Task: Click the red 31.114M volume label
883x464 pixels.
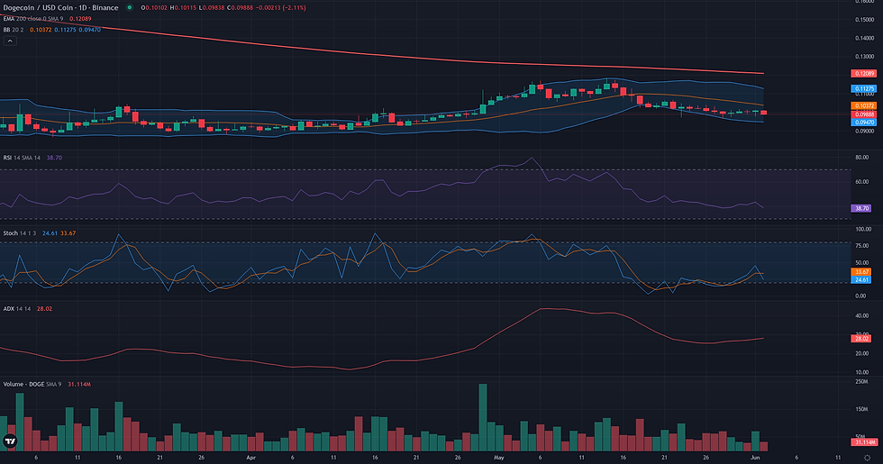Action: click(x=864, y=442)
